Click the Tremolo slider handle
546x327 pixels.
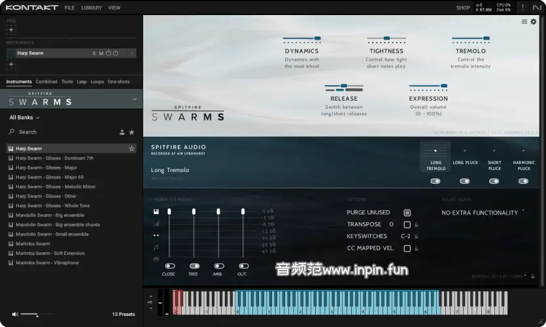click(486, 38)
